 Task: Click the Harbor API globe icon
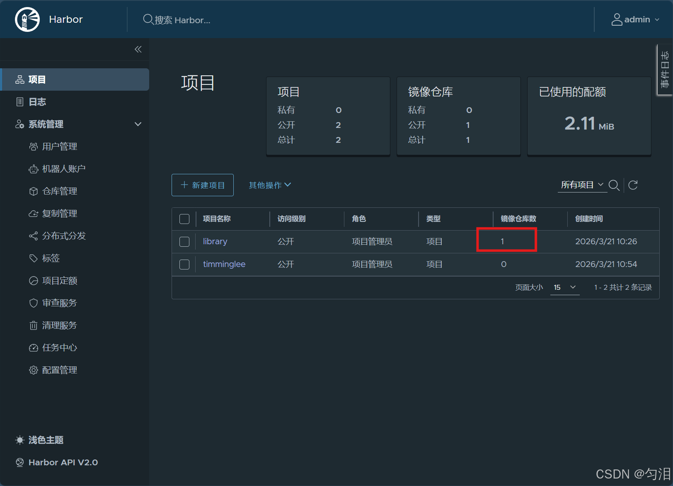[20, 462]
